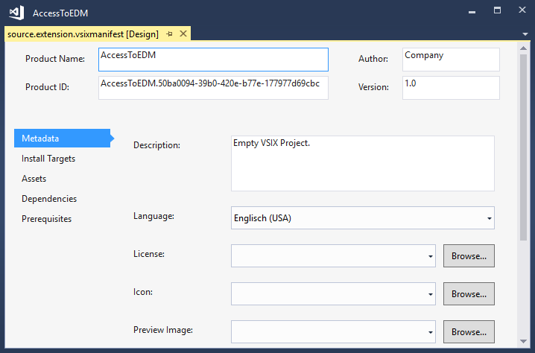Expand the Icon file dropdown
This screenshot has width=535, height=353.
click(x=431, y=294)
